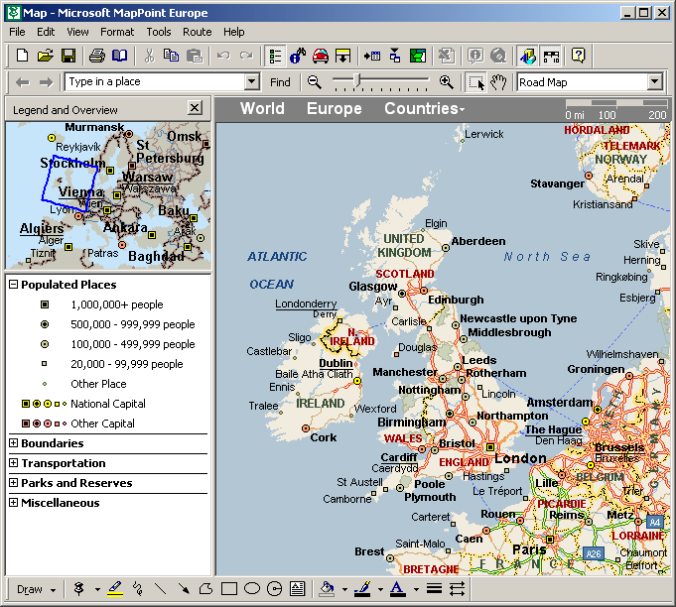Select the Arrow drawing tool
The width and height of the screenshot is (676, 607).
(x=184, y=588)
